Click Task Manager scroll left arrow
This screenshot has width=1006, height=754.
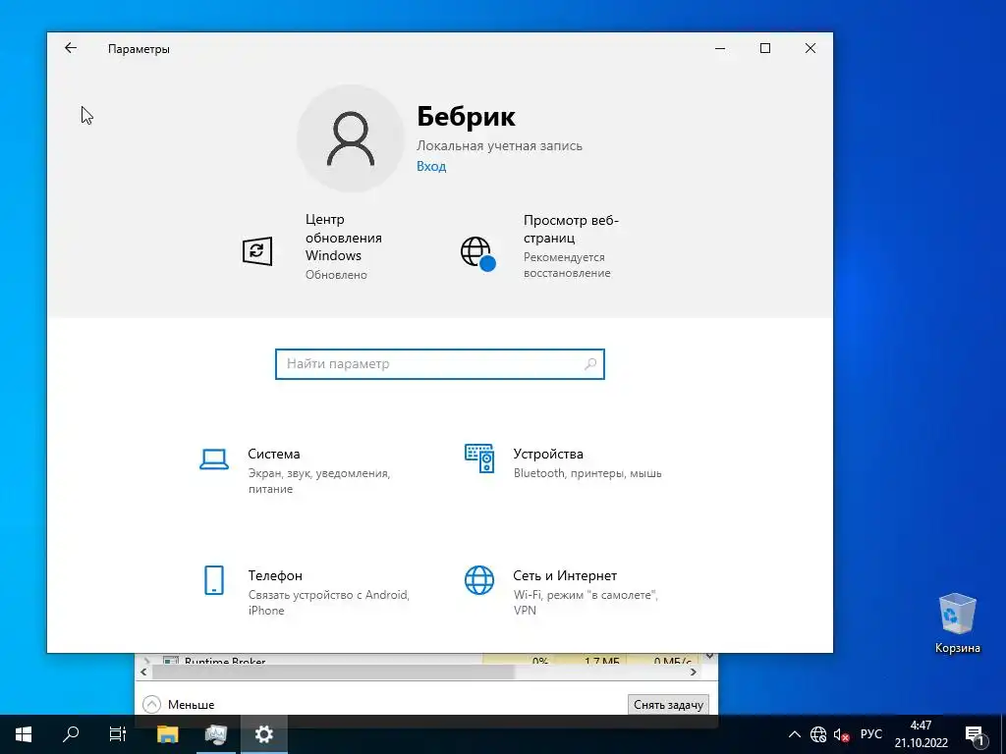(143, 672)
